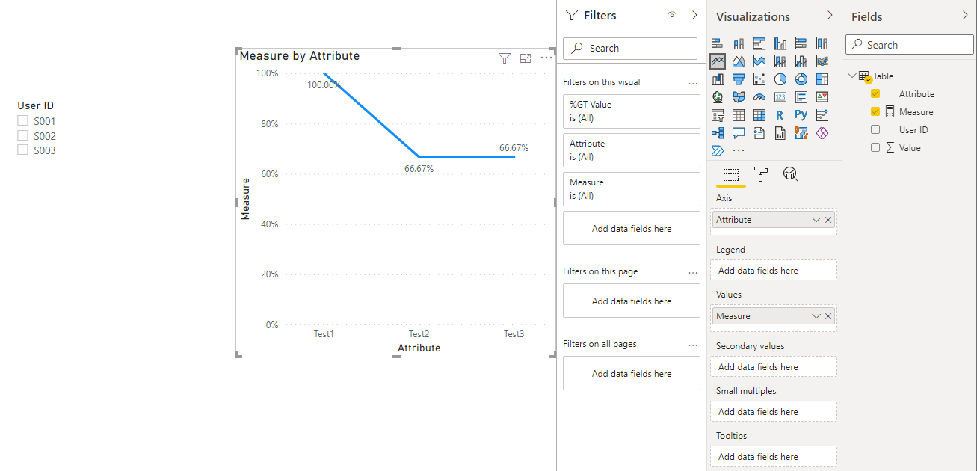Select the KPI visual icon
Screen dimensions: 977x471
point(822,96)
